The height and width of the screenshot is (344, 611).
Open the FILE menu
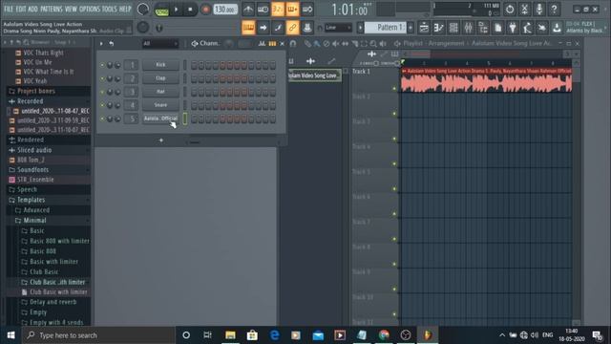coord(9,9)
